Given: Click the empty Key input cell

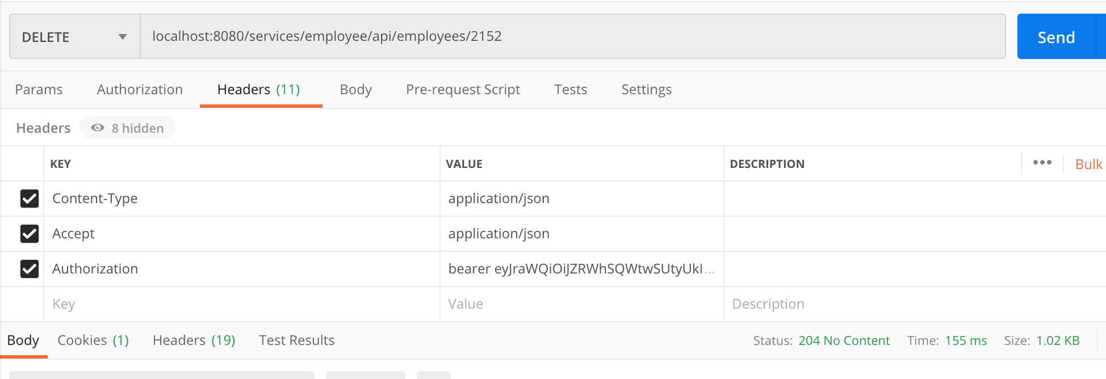Looking at the screenshot, I should (241, 304).
